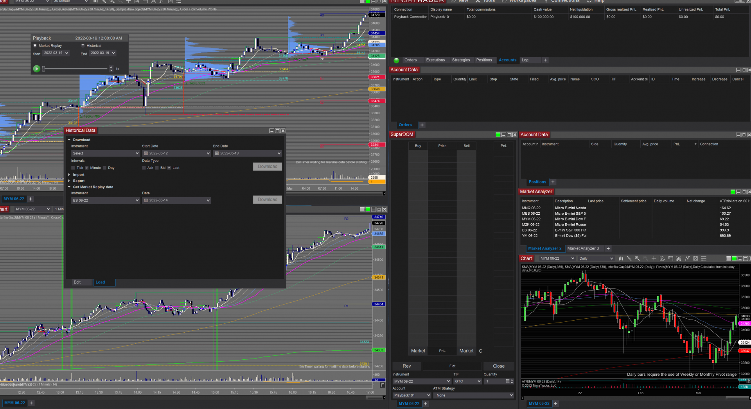The height and width of the screenshot is (409, 751).
Task: Open Download Instrument Select dropdown
Action: tap(106, 153)
